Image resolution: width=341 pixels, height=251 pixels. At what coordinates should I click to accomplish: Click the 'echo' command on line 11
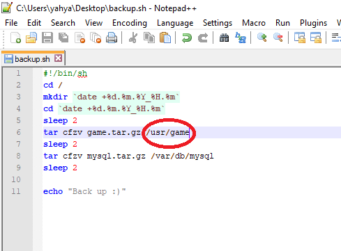53,191
